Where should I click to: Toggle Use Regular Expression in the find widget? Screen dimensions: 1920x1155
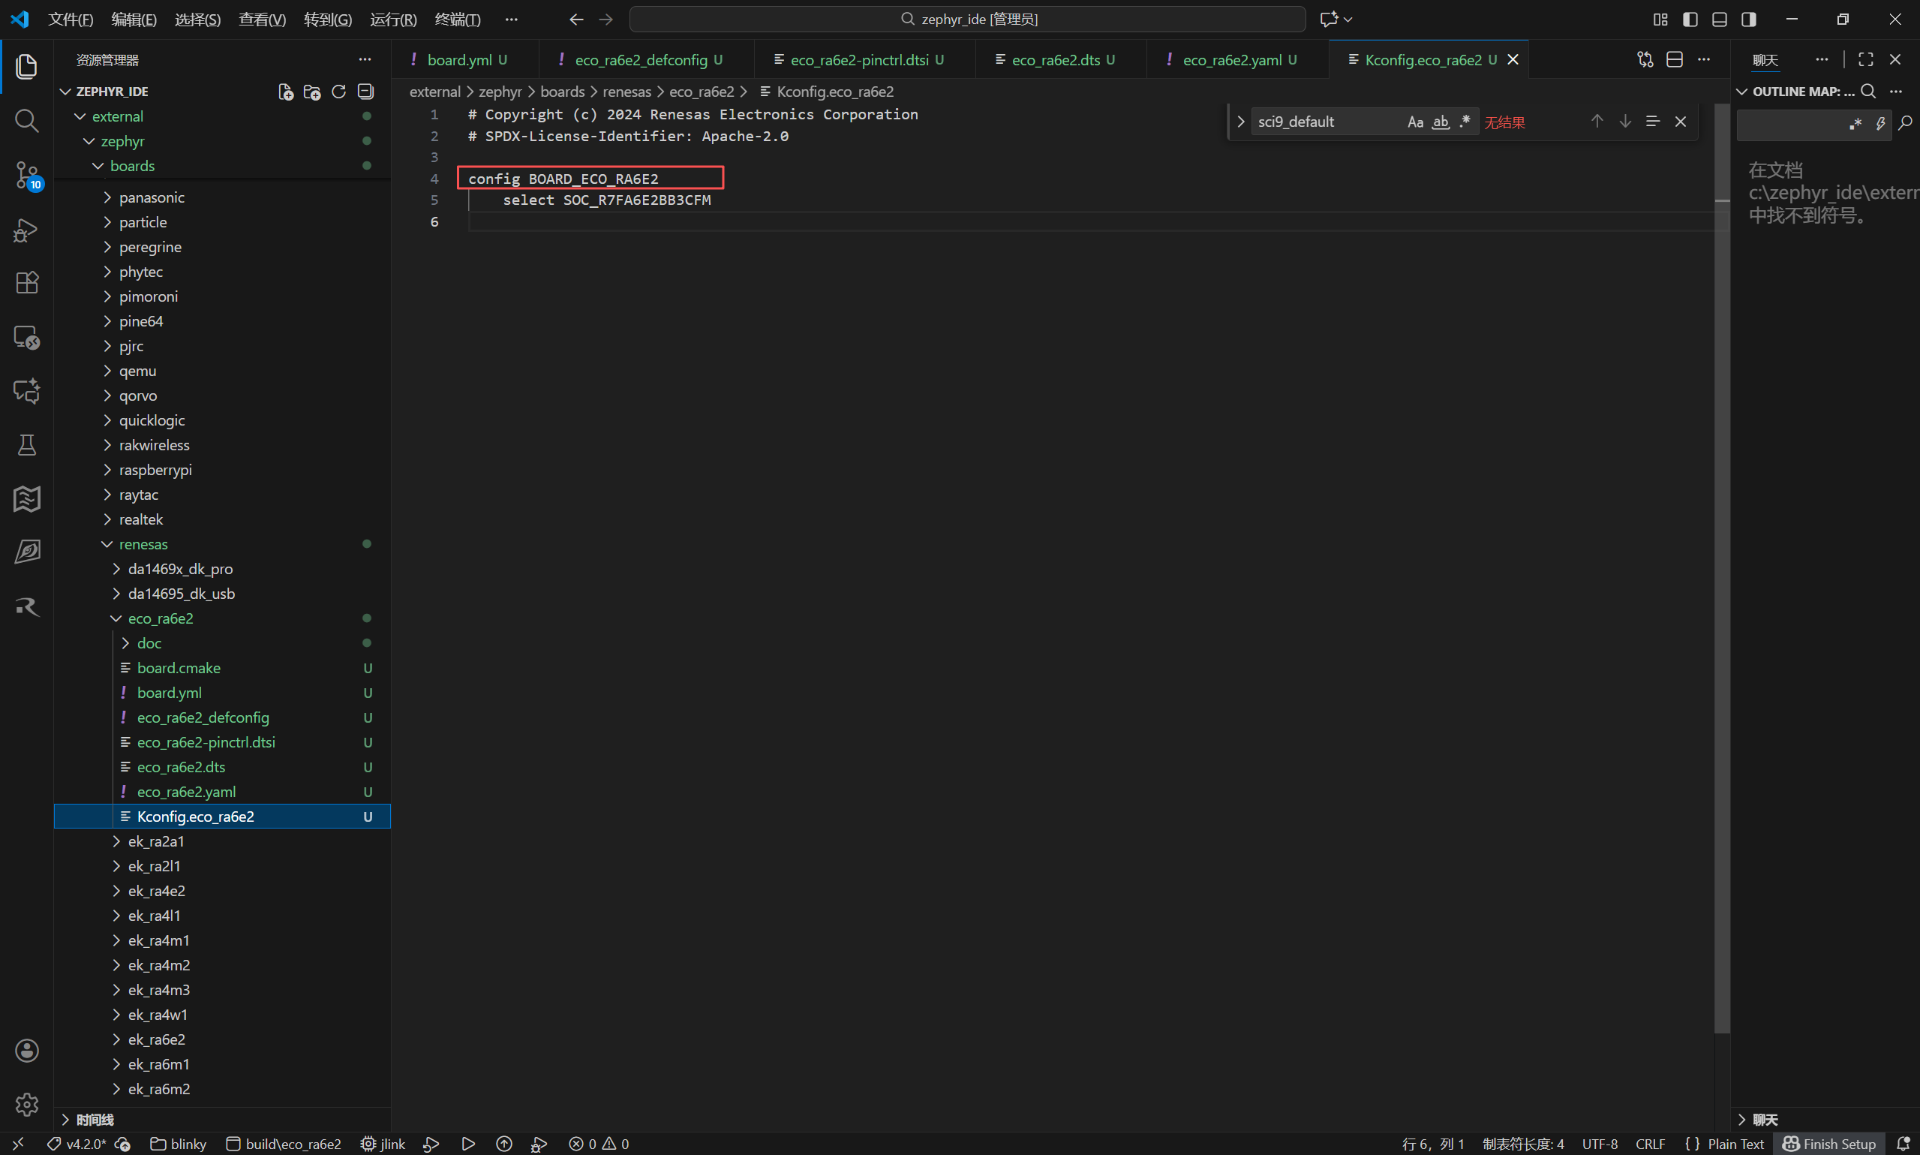tap(1465, 122)
